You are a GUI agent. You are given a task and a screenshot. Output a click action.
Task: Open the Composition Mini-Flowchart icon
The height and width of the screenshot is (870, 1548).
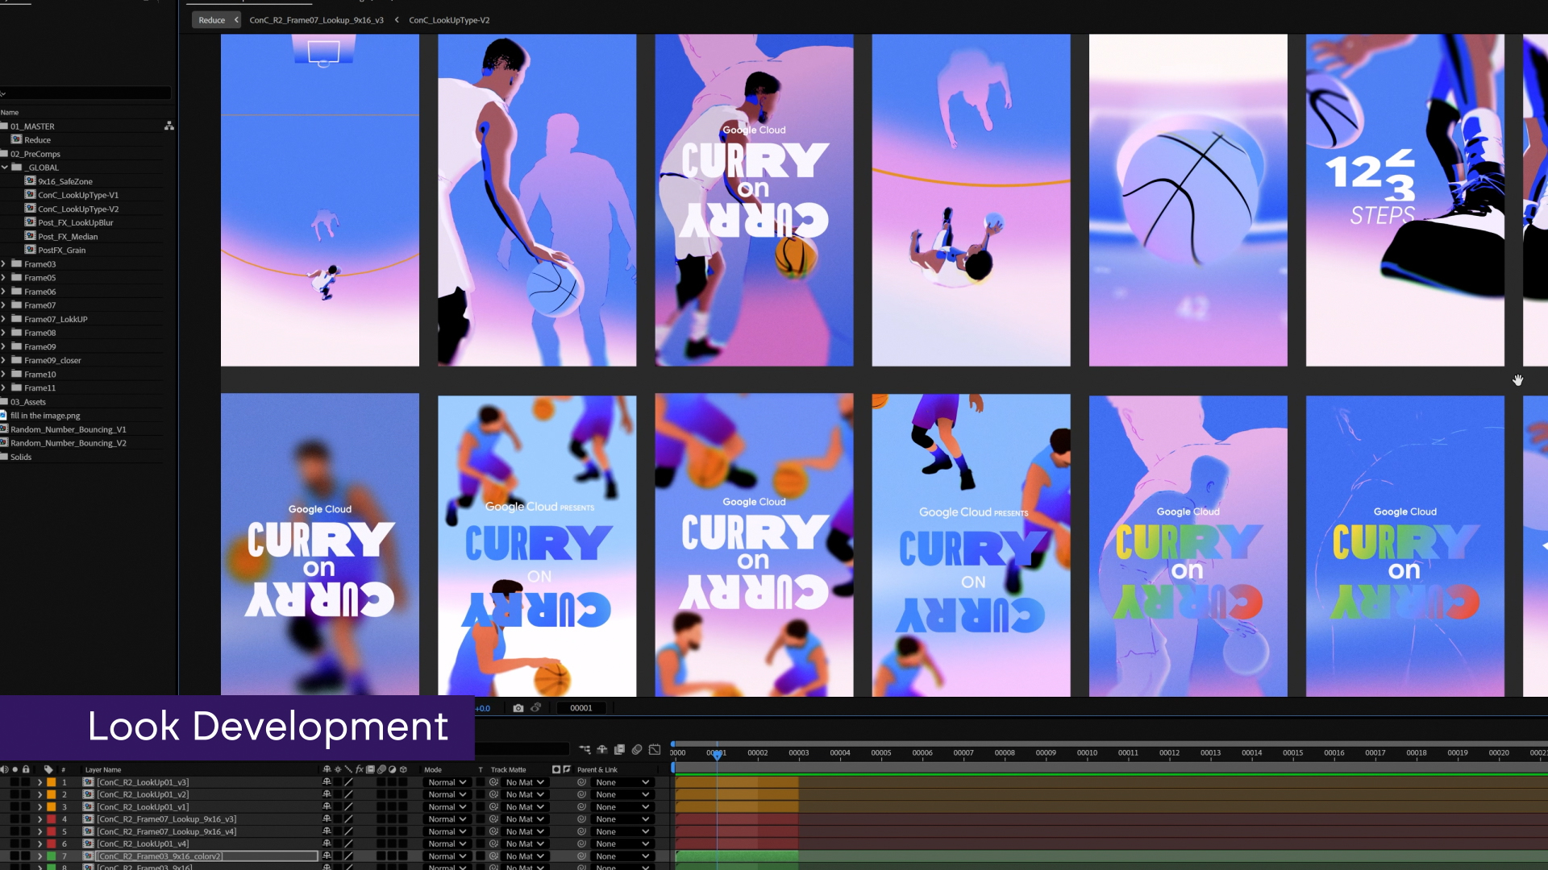click(x=585, y=749)
